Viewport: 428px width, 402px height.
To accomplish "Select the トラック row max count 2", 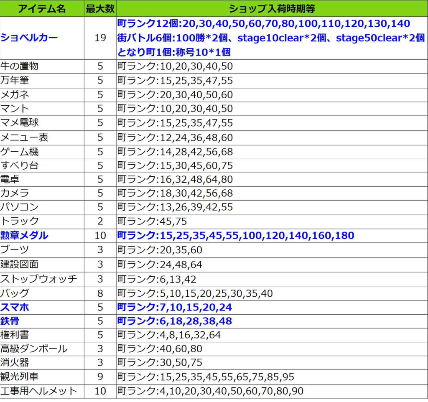I will tap(100, 221).
